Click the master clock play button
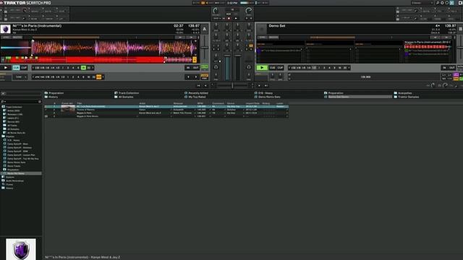The image size is (463, 260). 236,19
